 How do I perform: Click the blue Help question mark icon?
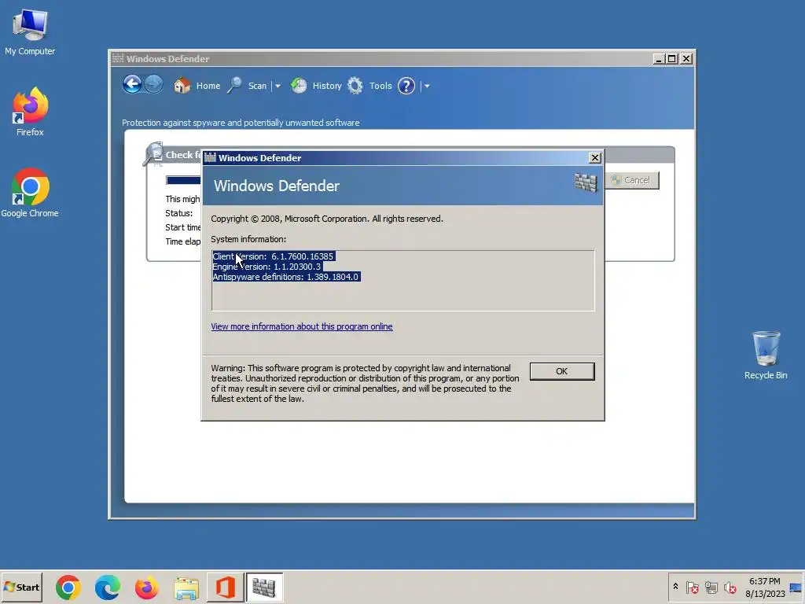click(x=406, y=86)
